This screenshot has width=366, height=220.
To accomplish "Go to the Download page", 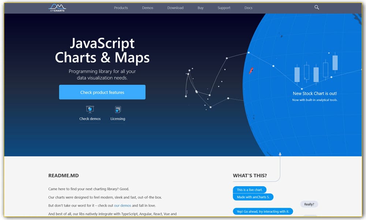I will pos(175,8).
